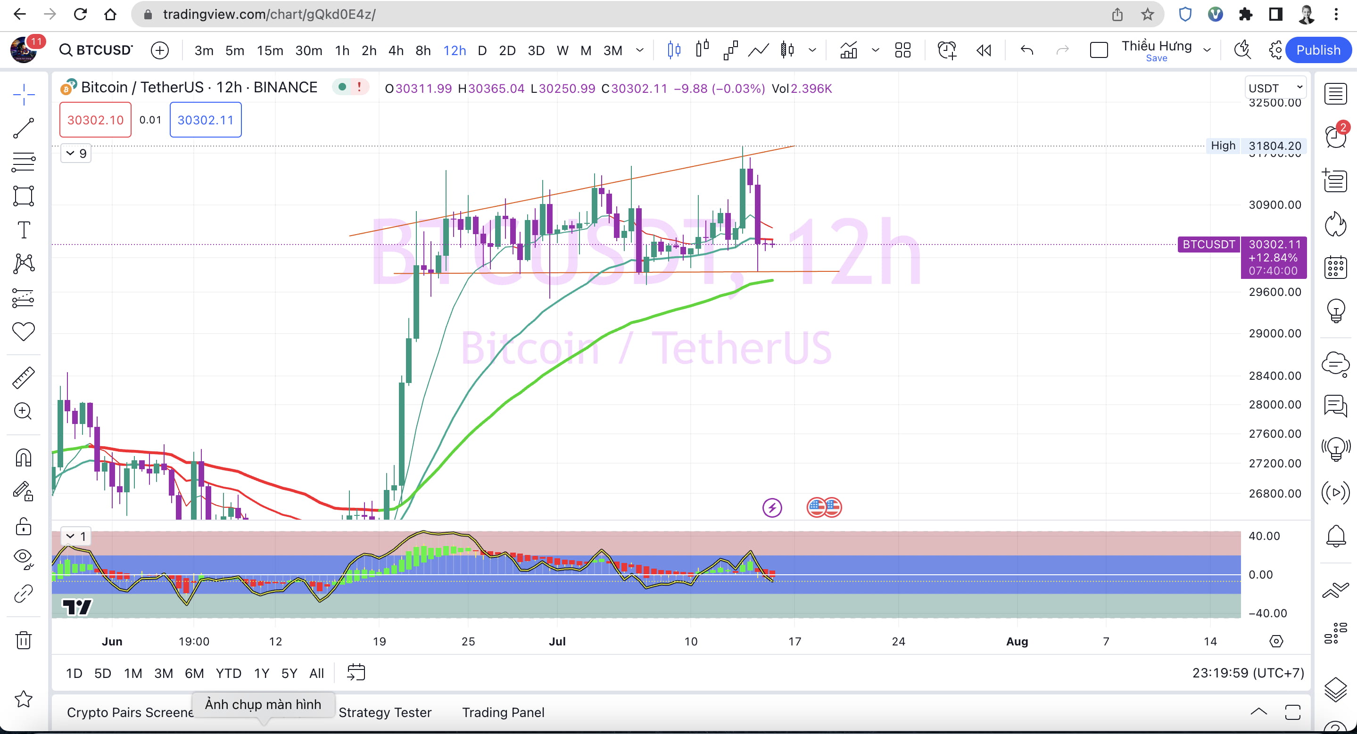Open the interval dropdown next to 3M
The image size is (1357, 734).
click(x=639, y=50)
